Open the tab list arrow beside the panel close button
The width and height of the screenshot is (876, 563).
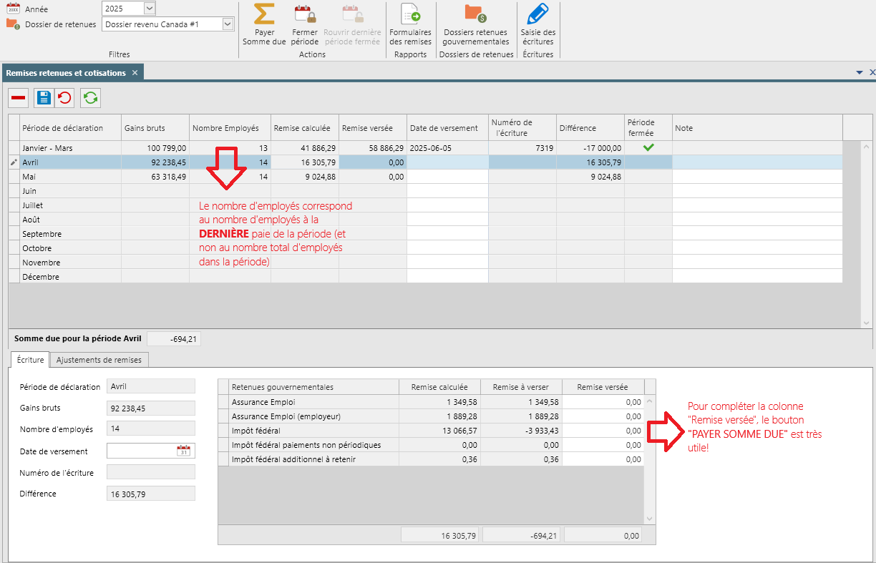[x=859, y=73]
